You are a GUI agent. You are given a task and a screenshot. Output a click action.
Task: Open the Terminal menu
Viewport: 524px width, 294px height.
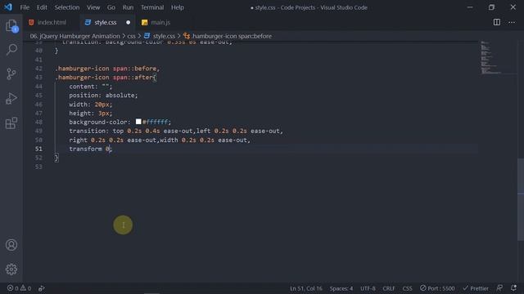152,7
